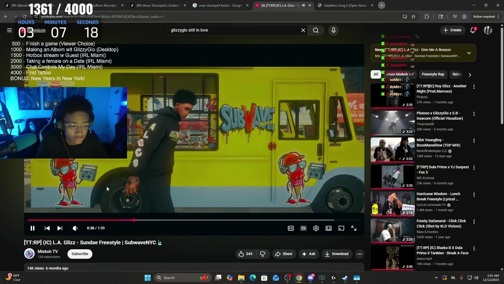Screen dimensions: 504x284
Task: Open the Windows Start menu
Action: point(147,278)
